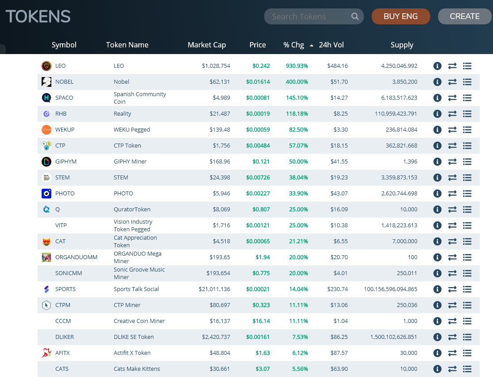
Task: Click Cat Appreciation Token name
Action: coord(135,241)
